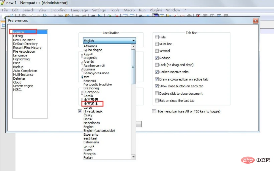Click language list scroll-up arrow
The width and height of the screenshot is (274, 171).
point(134,47)
